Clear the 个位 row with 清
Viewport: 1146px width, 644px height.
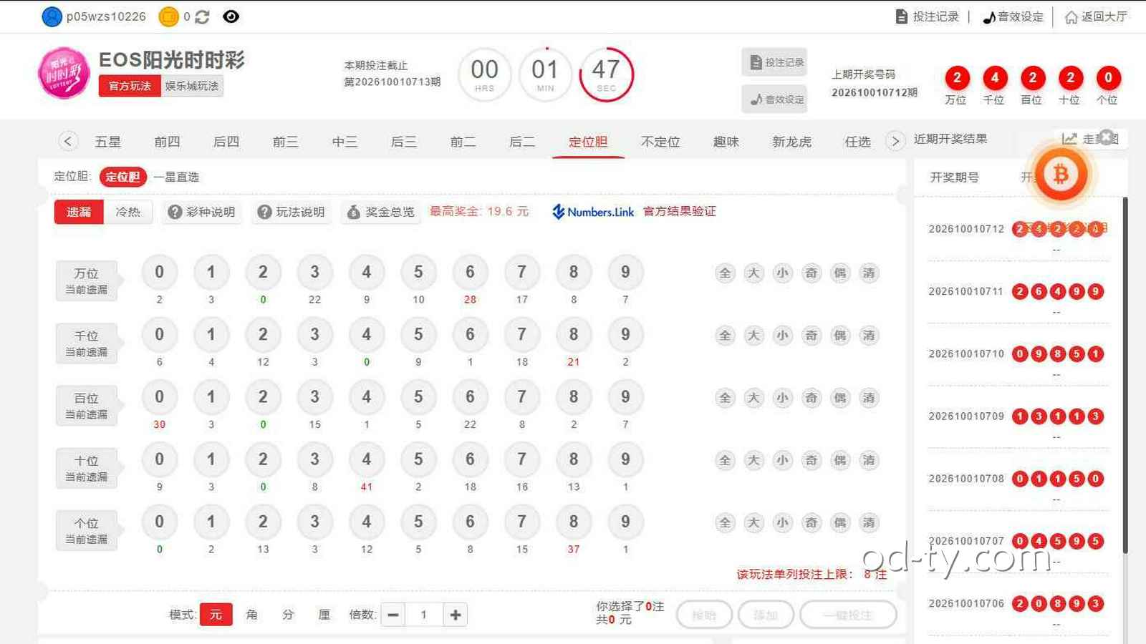[869, 522]
